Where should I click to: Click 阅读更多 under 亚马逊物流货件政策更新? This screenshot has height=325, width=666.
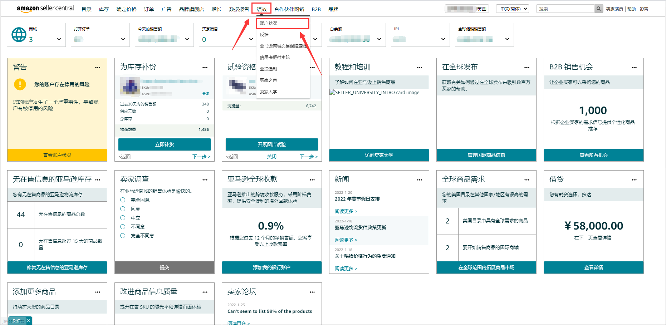(x=346, y=240)
